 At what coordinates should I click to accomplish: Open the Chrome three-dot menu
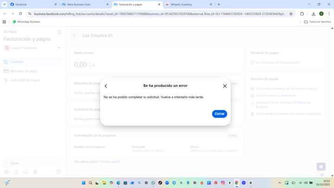[329, 14]
